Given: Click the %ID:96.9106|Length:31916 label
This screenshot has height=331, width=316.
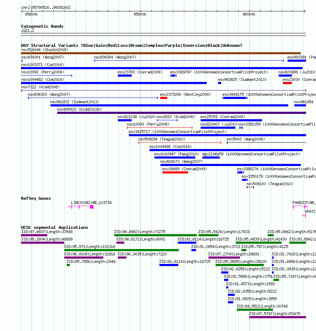Looking at the screenshot, I should pyautogui.click(x=90, y=254).
